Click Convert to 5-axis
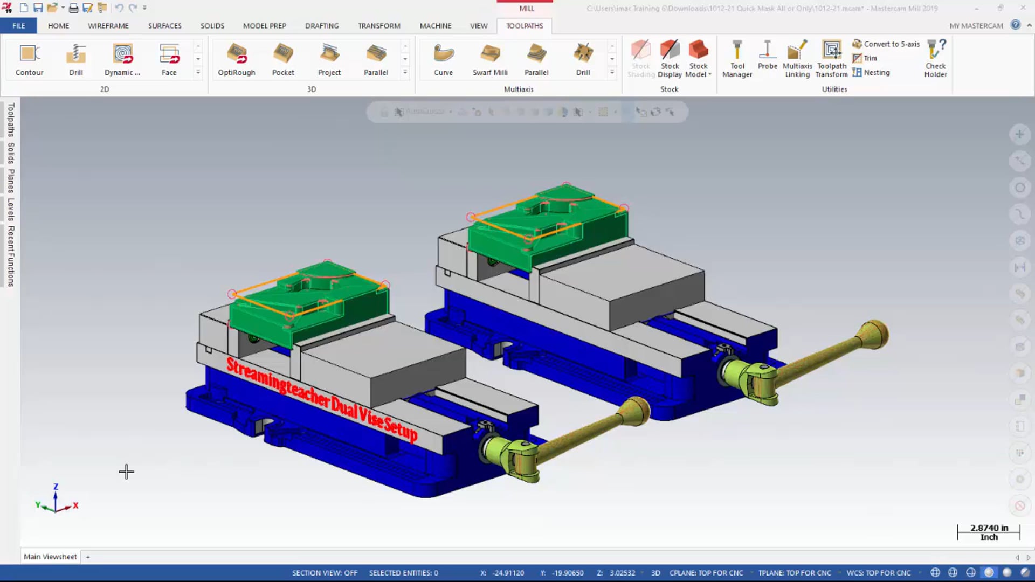 click(886, 44)
